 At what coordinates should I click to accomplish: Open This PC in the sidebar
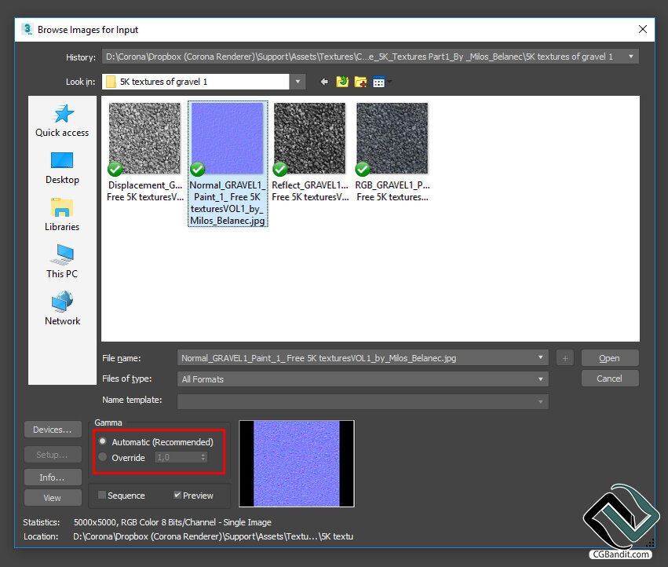62,262
